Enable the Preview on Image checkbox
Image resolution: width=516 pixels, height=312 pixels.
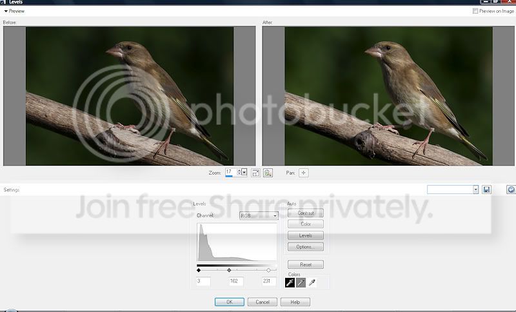tap(475, 11)
